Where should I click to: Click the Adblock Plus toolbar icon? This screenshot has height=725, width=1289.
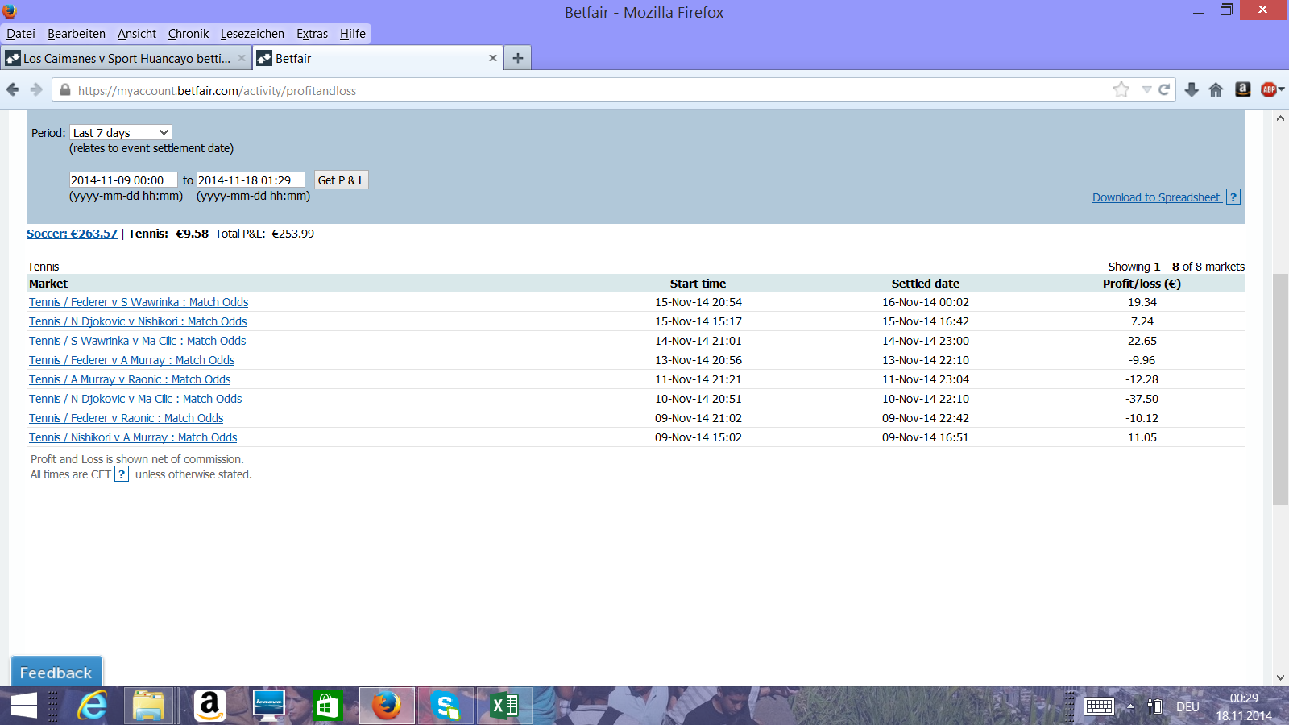point(1268,90)
